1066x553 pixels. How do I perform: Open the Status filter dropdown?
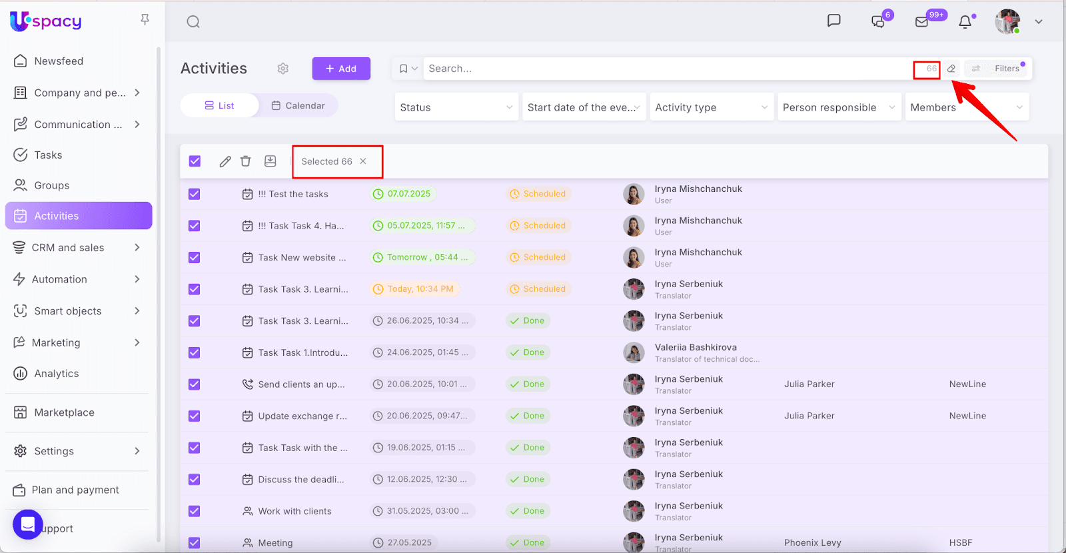(456, 107)
